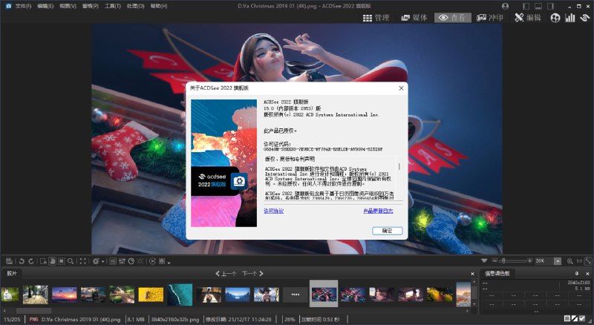This screenshot has height=325, width=594.
Task: Open the bar chart statistics icon
Action: pos(569,18)
